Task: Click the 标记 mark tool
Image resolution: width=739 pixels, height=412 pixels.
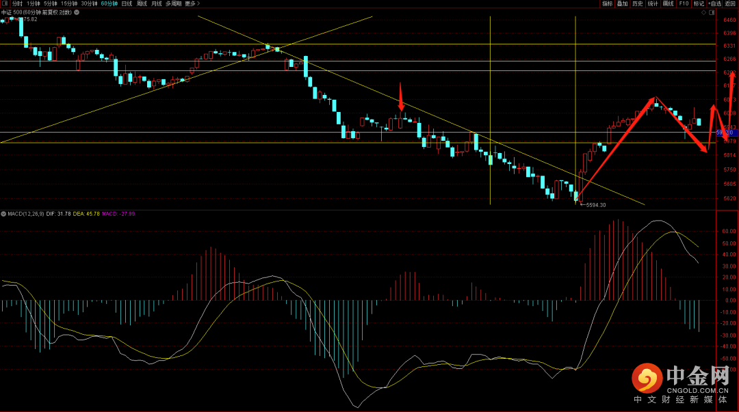Action: [x=699, y=3]
